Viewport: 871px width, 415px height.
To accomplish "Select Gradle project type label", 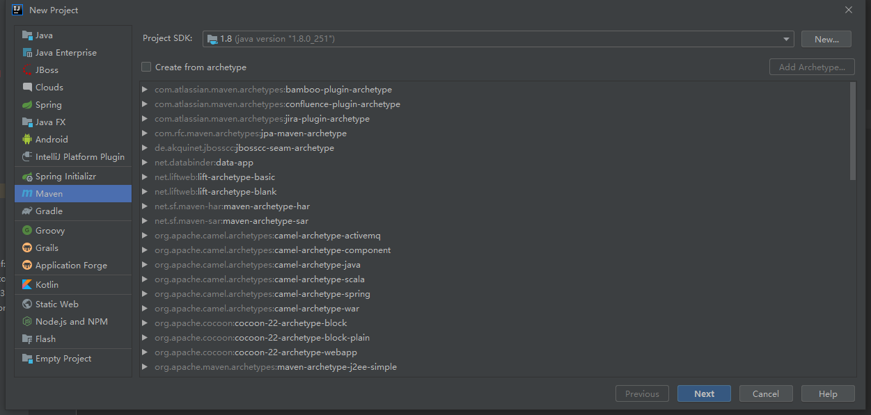I will point(49,211).
